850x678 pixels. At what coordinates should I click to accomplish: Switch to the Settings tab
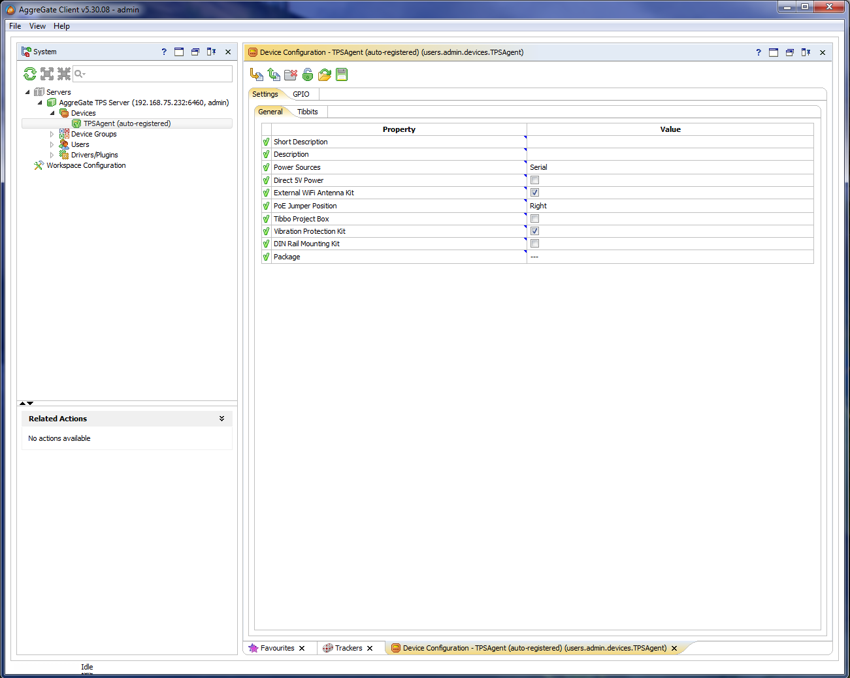(x=265, y=94)
